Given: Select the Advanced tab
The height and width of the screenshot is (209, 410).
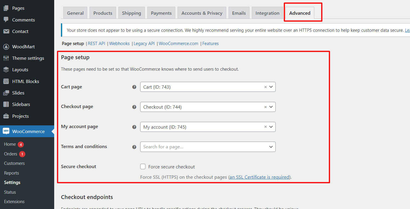Looking at the screenshot, I should 300,13.
